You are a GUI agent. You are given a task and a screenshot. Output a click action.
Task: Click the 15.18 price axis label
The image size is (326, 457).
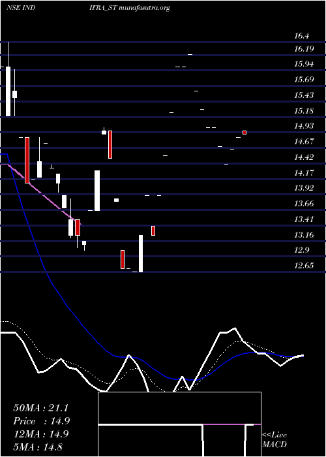click(x=304, y=111)
